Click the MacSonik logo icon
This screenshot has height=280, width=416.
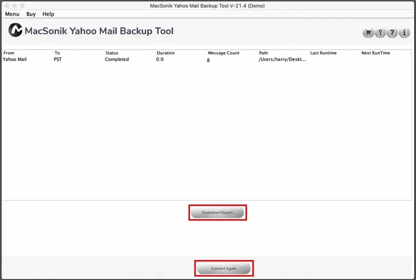click(15, 30)
